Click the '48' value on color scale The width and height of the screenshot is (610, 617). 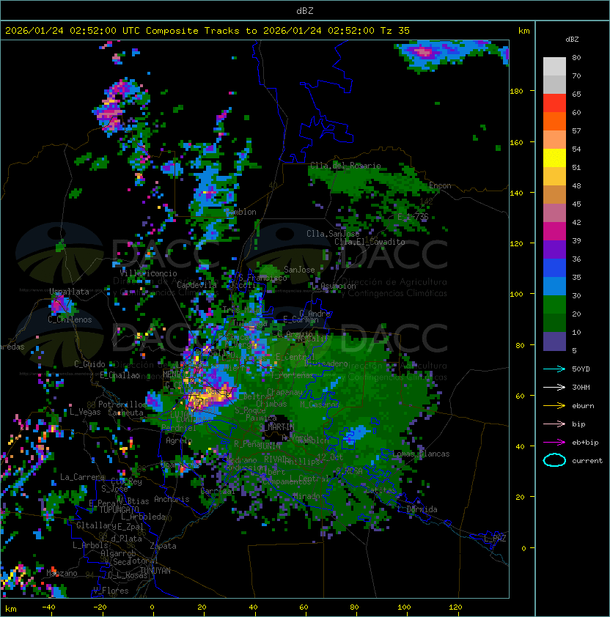coord(576,185)
